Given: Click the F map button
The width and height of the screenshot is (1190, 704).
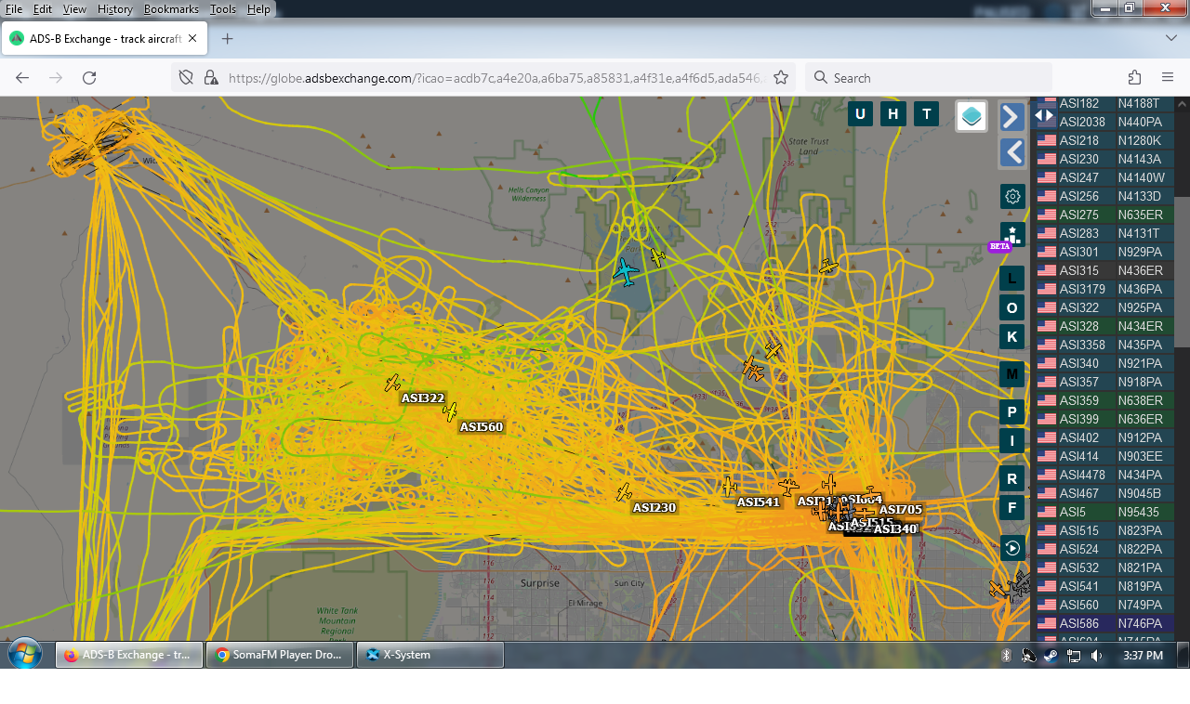Looking at the screenshot, I should coord(1012,507).
